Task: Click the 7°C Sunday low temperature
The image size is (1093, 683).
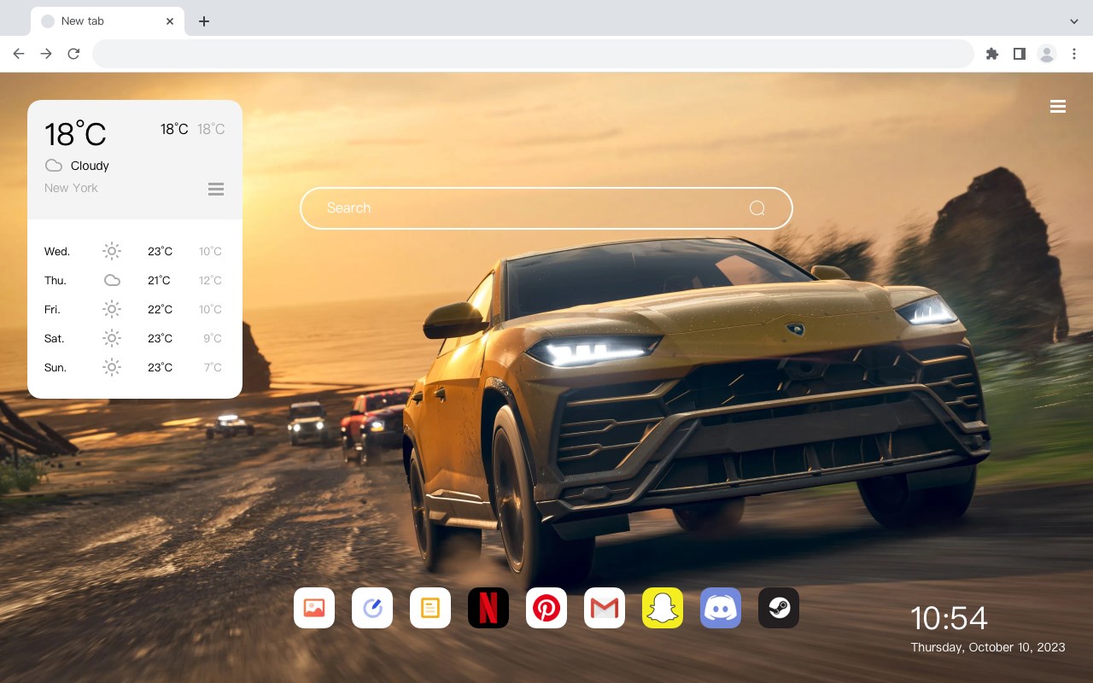Action: point(213,367)
